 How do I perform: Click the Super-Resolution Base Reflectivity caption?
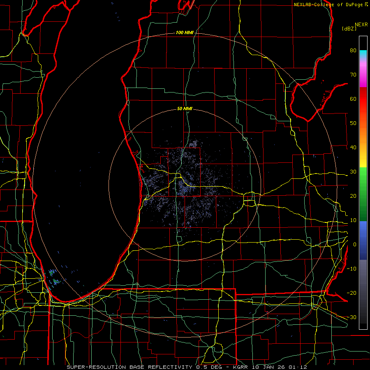point(187,367)
